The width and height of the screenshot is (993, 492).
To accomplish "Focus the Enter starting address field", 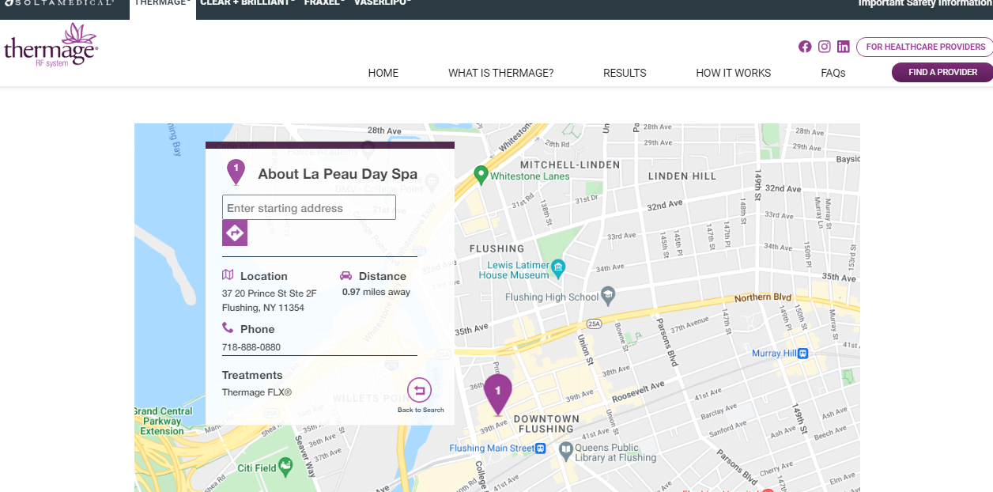I will click(x=309, y=208).
